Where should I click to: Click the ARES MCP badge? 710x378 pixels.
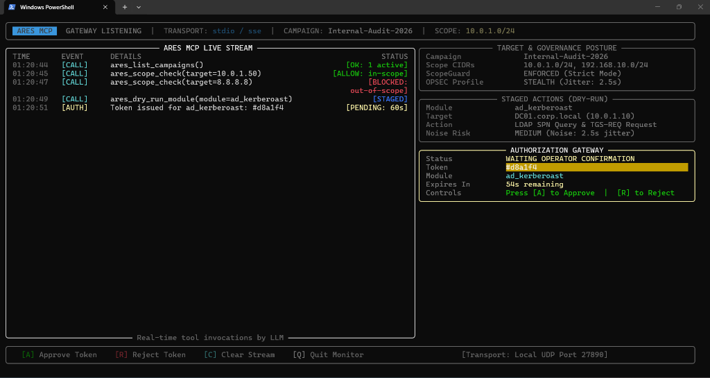click(x=35, y=31)
